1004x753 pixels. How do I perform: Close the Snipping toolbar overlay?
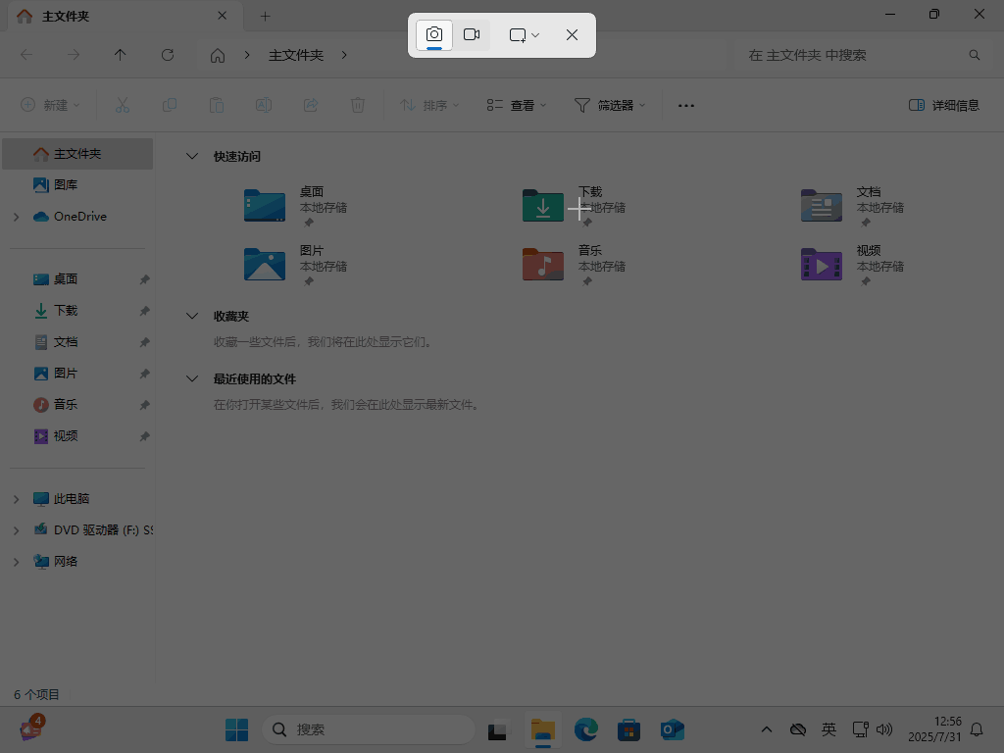pyautogui.click(x=572, y=35)
